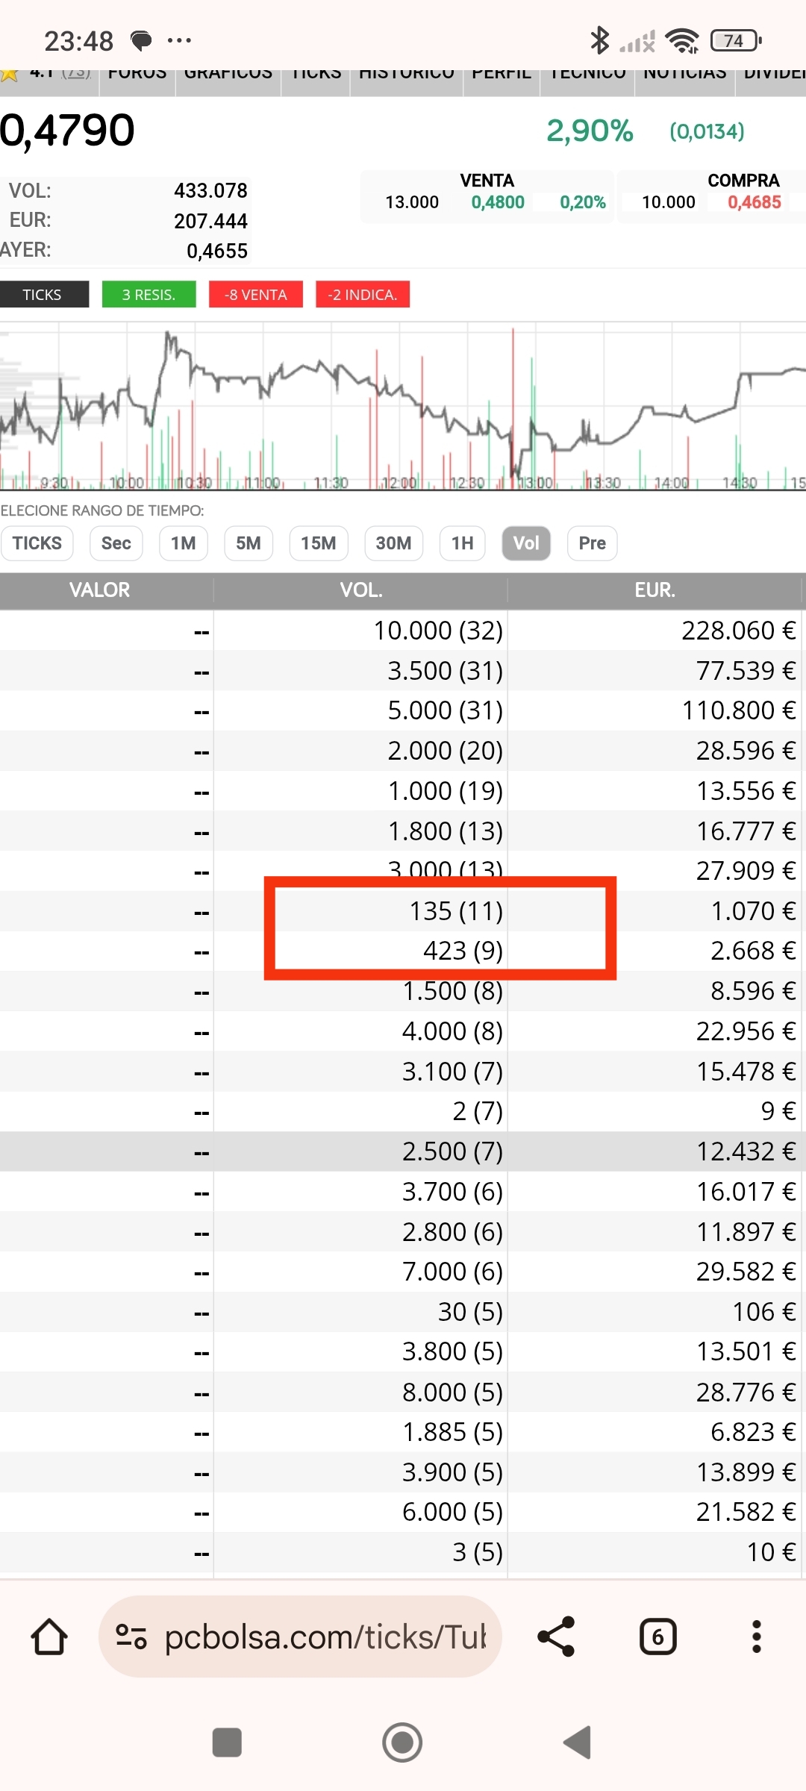Select the 5M time range
The image size is (806, 1791).
pyautogui.click(x=249, y=543)
